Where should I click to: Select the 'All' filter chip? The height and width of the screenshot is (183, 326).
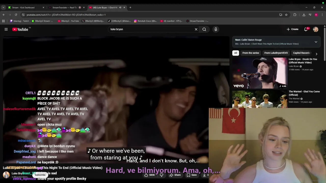pyautogui.click(x=236, y=53)
